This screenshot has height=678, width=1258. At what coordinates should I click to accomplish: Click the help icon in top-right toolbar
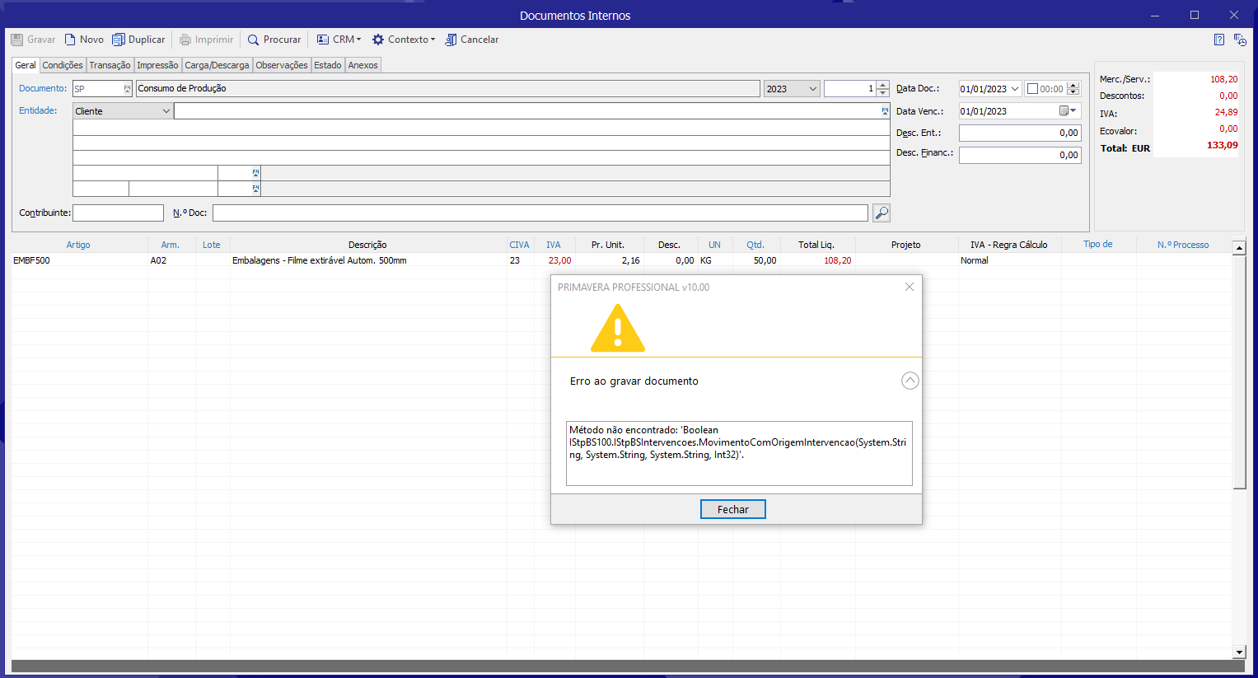[x=1219, y=40]
